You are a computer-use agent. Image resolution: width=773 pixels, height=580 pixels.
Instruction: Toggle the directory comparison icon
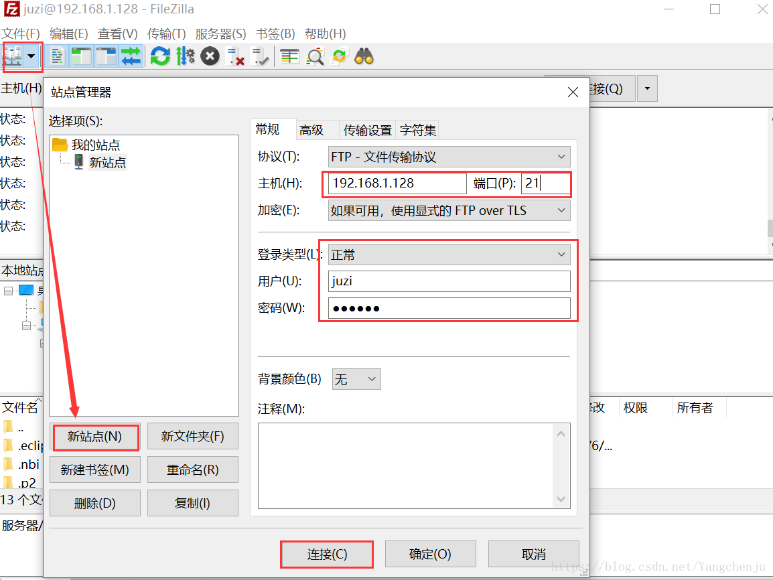point(315,56)
